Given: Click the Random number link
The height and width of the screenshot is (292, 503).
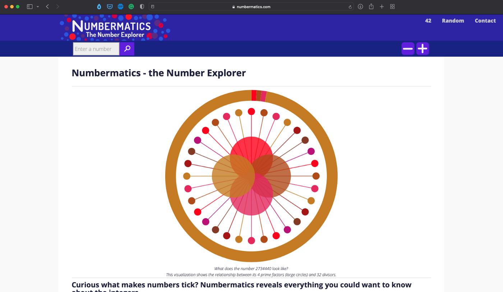Looking at the screenshot, I should pos(453,20).
